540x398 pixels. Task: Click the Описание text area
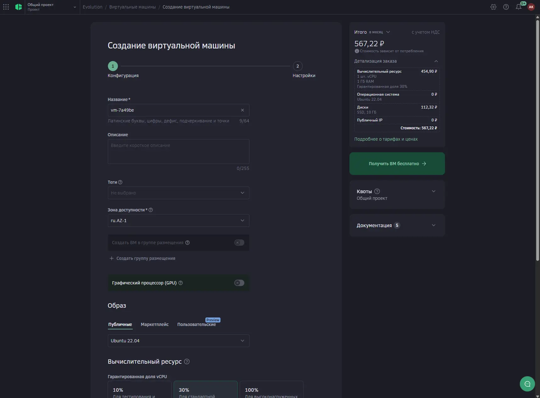pyautogui.click(x=178, y=151)
